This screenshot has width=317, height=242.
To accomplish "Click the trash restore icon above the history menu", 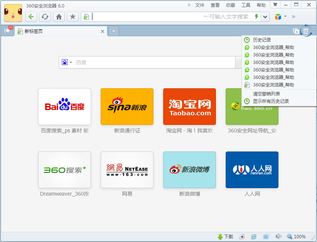I will [x=306, y=31].
